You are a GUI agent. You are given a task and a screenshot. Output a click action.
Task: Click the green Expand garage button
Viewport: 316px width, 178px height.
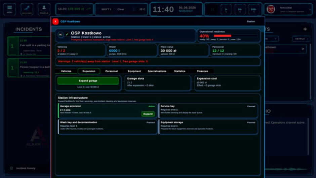click(88, 81)
